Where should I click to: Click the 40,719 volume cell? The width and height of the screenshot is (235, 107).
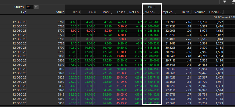click(x=202, y=56)
